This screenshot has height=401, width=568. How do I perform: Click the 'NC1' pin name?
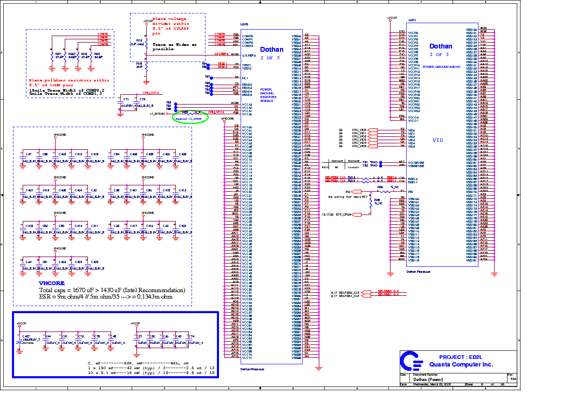click(x=245, y=78)
